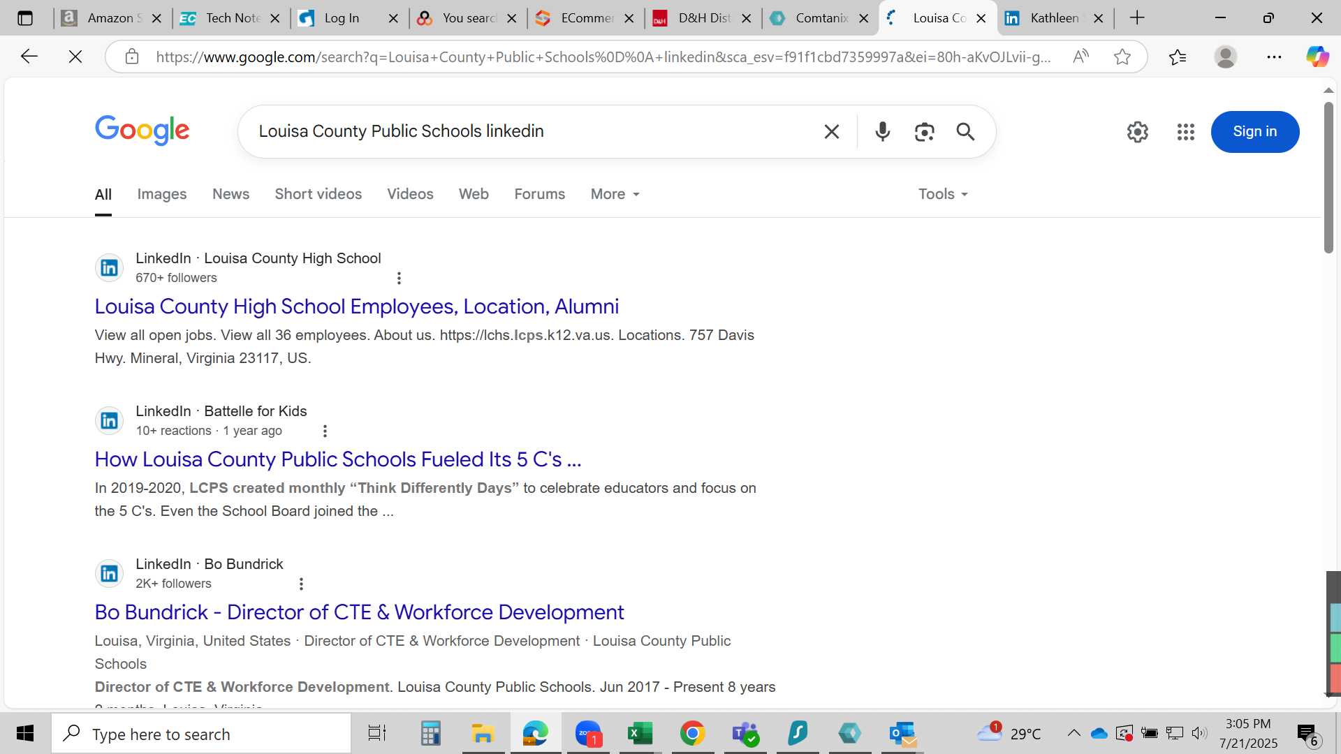
Task: Open the browser profile menu
Action: pos(1225,57)
